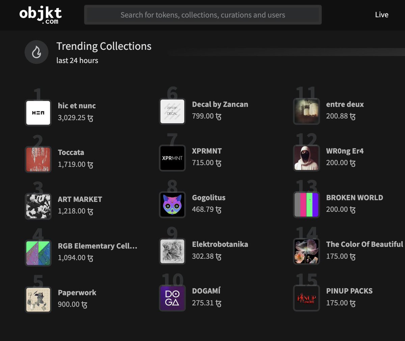Screen dimensions: 405x341
Task: Click the XPRMNT black logo icon
Action: [172, 158]
